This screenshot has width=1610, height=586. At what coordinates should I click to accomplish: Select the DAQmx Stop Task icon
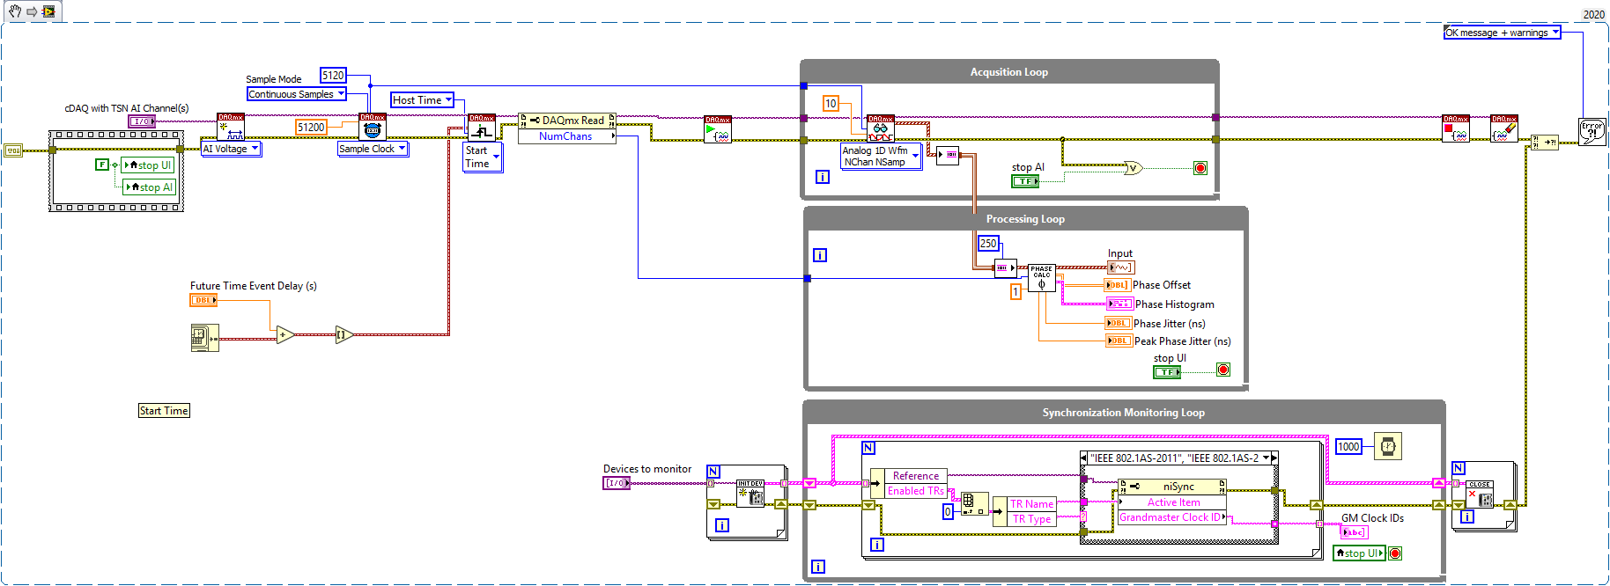click(x=1455, y=128)
